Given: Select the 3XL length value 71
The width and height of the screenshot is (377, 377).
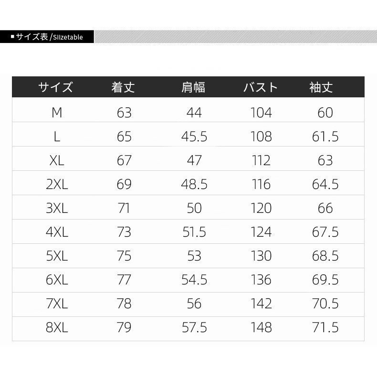Looking at the screenshot, I should coord(124,208).
